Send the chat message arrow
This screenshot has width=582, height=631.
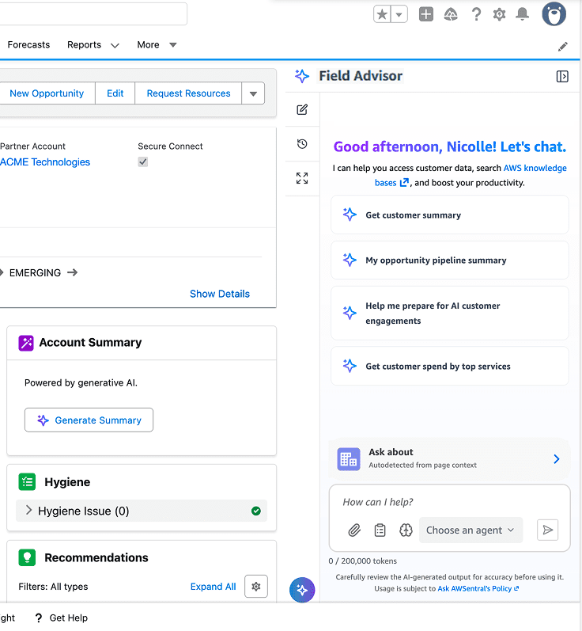tap(547, 530)
